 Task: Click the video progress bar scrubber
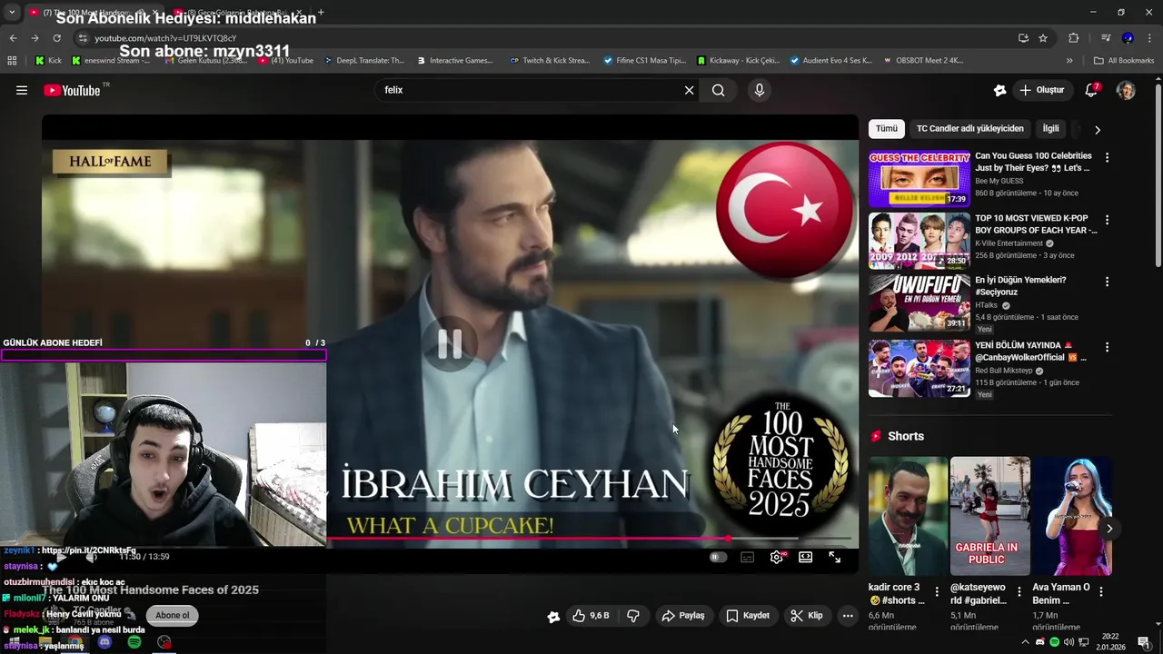pyautogui.click(x=728, y=539)
